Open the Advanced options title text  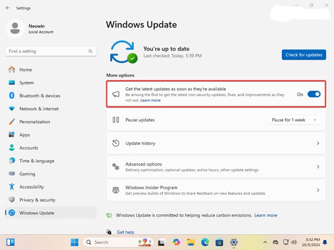(144, 164)
